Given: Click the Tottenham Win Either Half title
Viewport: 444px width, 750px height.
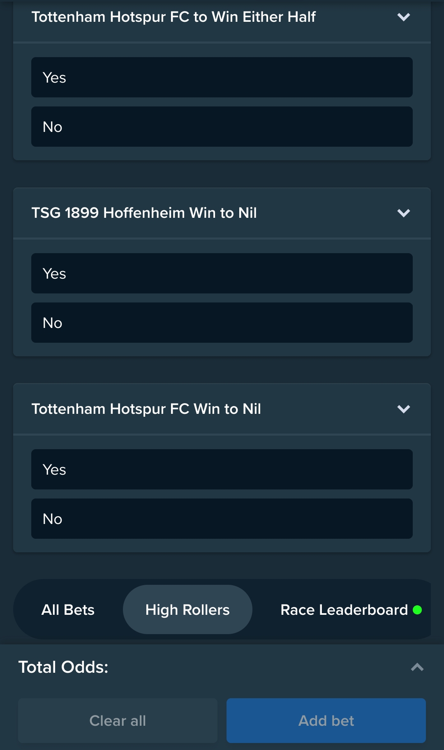Looking at the screenshot, I should tap(173, 17).
